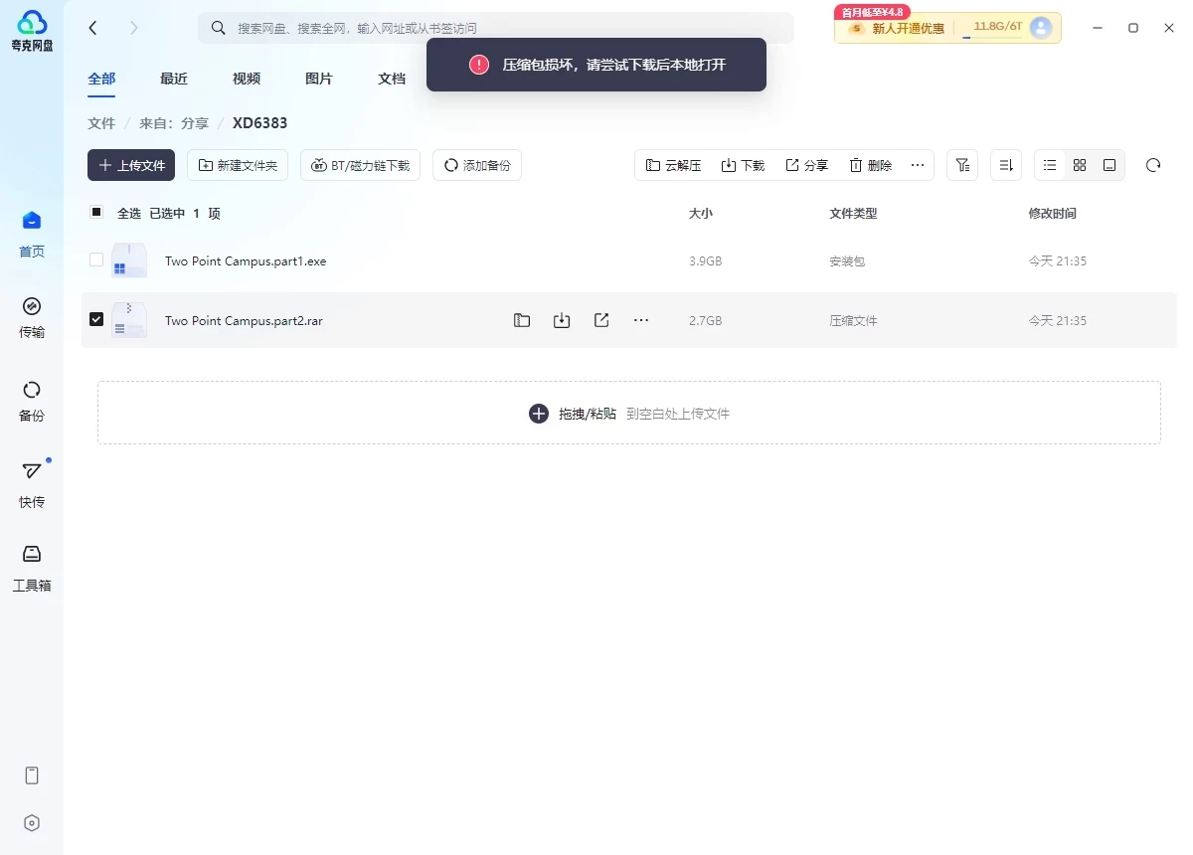1193x855 pixels.
Task: Toggle the 全选 select-all checkbox
Action: pyautogui.click(x=96, y=212)
